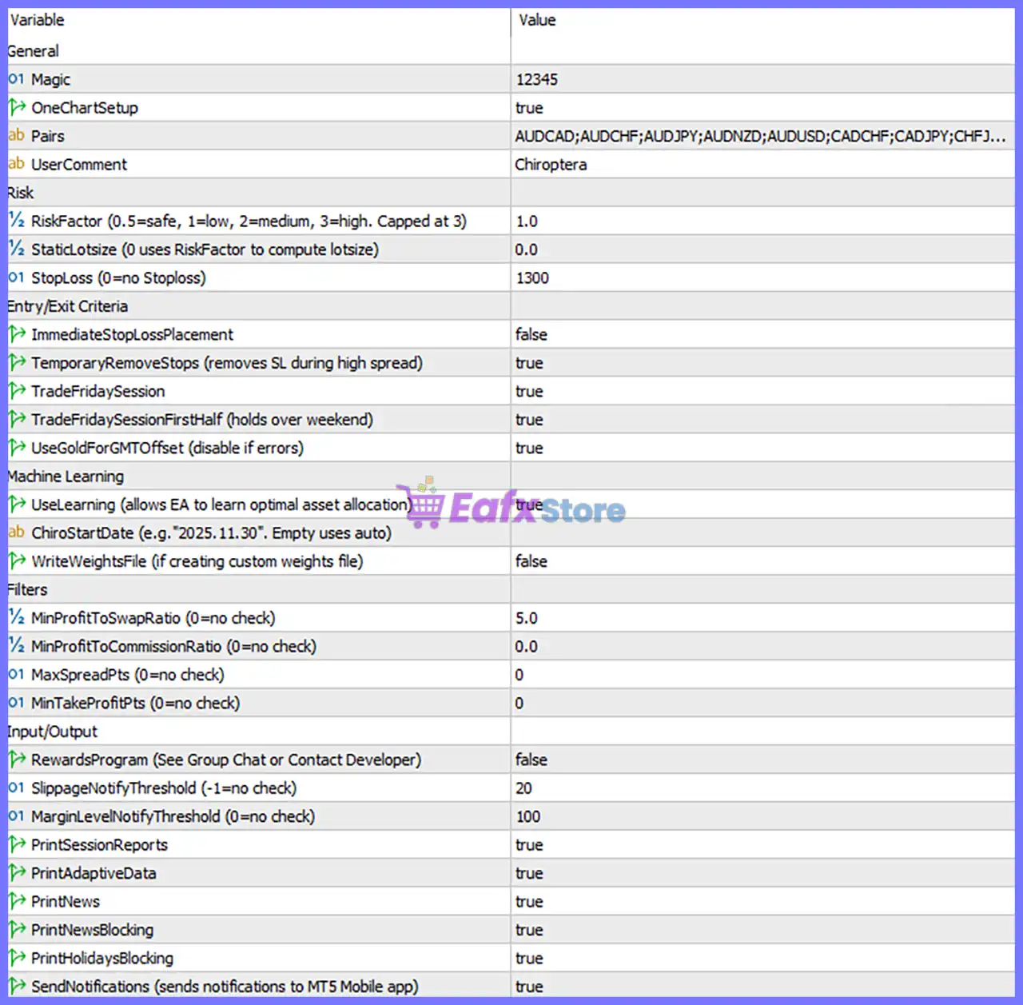
Task: Click the boolean icon beside TradeFridaySessionFirstHalf
Action: tap(17, 419)
